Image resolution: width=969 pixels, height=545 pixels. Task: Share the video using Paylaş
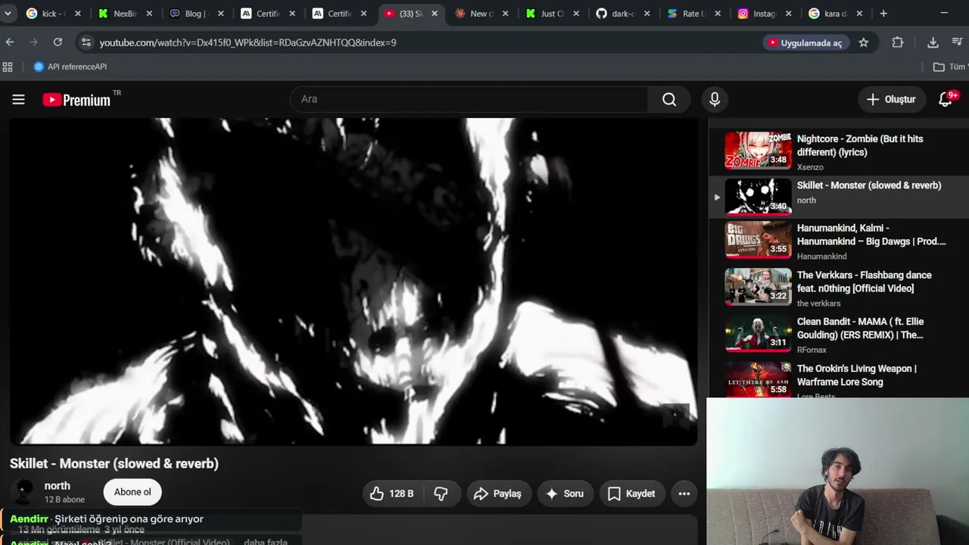498,494
